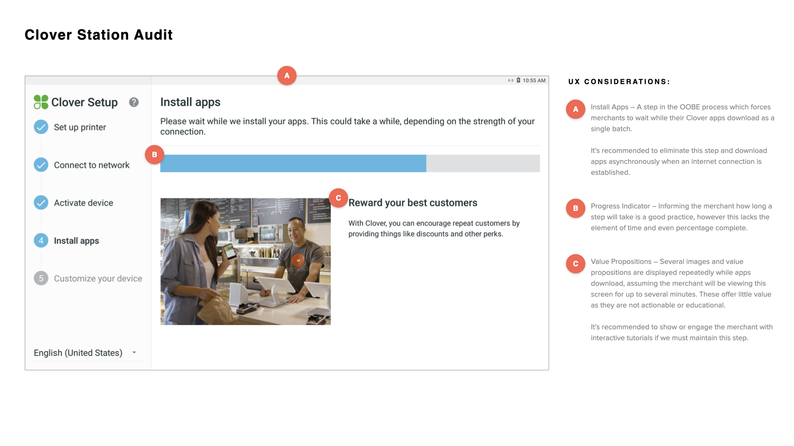Image resolution: width=794 pixels, height=446 pixels.
Task: Click the step 4 number circle
Action: 41,241
